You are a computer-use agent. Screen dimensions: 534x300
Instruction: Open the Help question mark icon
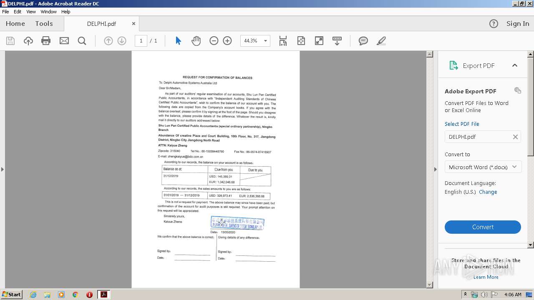494,24
